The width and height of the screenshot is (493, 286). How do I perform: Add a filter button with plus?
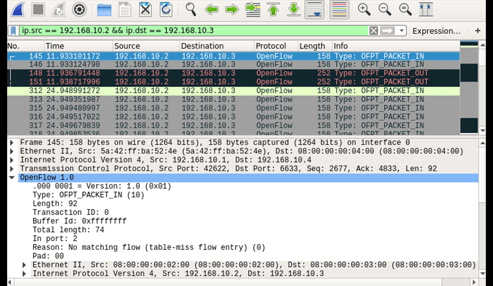pyautogui.click(x=477, y=31)
